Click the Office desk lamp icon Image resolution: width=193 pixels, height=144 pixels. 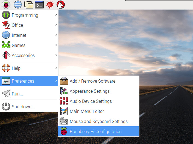click(6, 25)
